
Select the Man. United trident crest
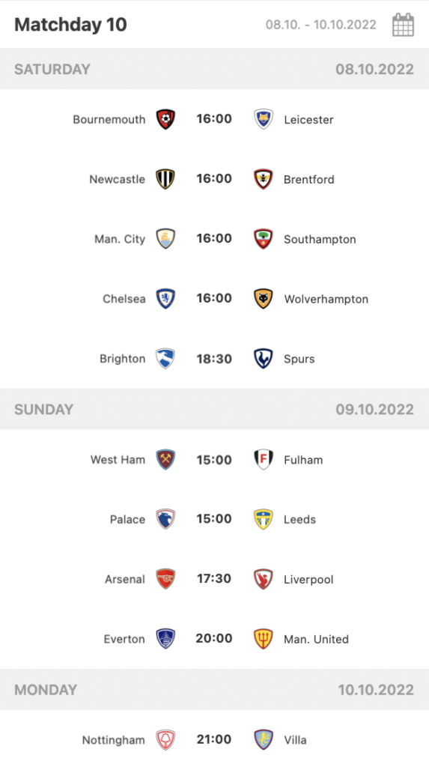click(x=264, y=639)
